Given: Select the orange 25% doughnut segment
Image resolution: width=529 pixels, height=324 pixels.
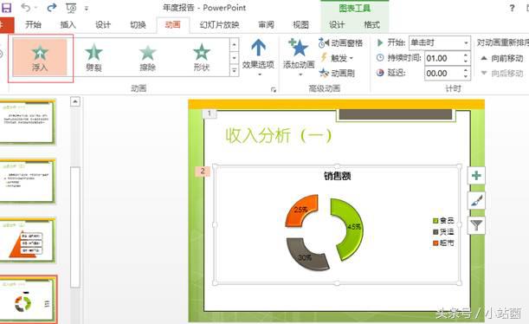Looking at the screenshot, I should (301, 210).
